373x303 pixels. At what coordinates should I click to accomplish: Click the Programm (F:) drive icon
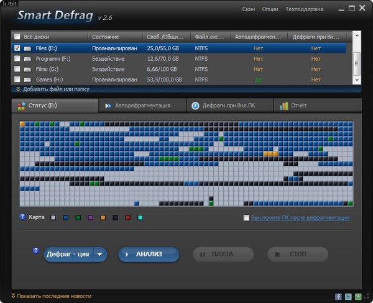28,58
